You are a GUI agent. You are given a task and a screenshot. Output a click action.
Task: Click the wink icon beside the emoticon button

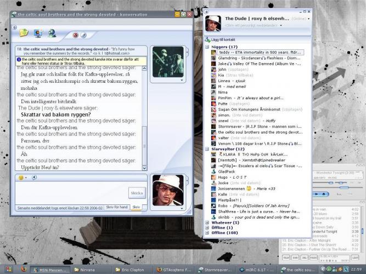pos(34,178)
